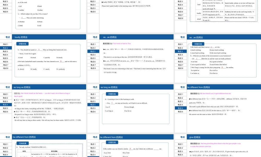Click 'Taro works as hard as Tina' text
The height and width of the screenshot is (157, 261).
tap(122, 43)
